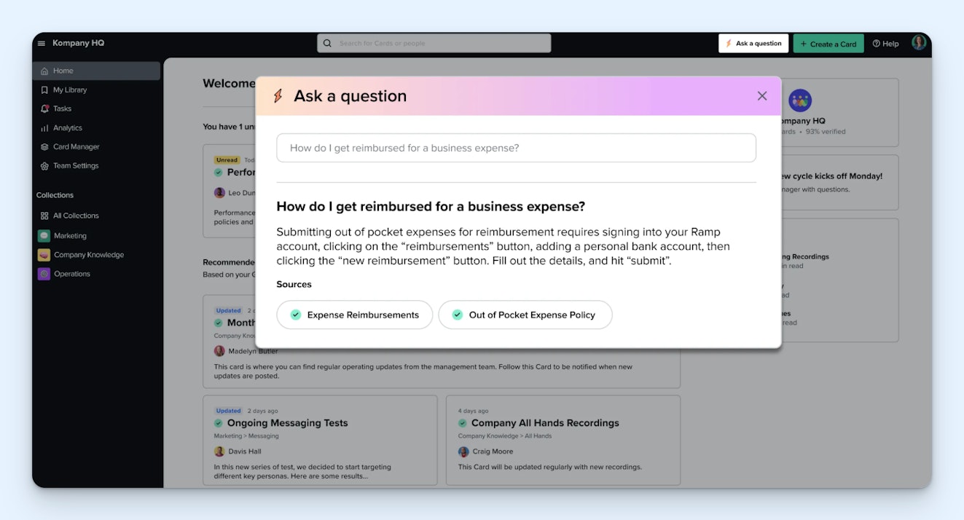Click the All Collections grid icon

click(x=44, y=216)
